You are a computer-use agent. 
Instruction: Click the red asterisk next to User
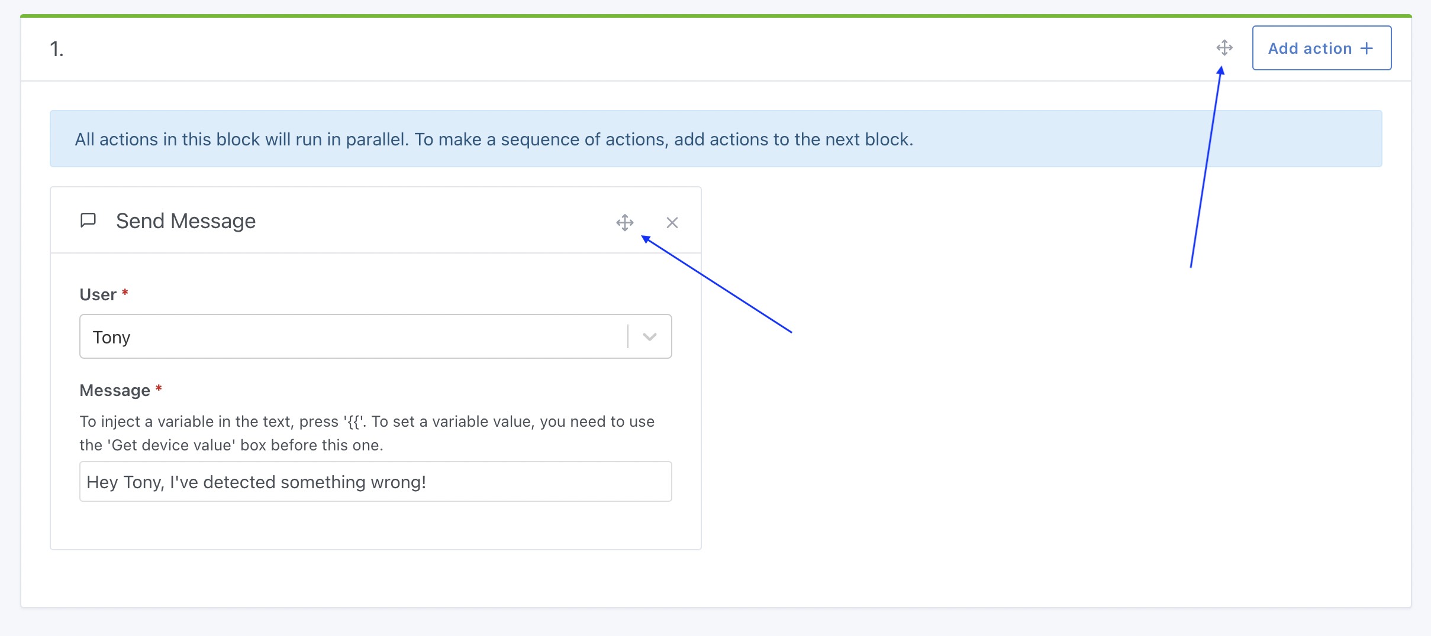click(x=125, y=293)
